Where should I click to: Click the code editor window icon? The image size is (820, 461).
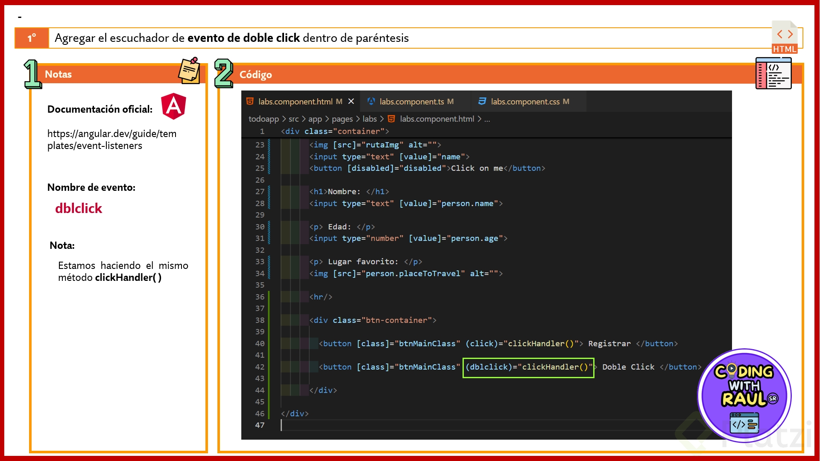[x=773, y=74]
